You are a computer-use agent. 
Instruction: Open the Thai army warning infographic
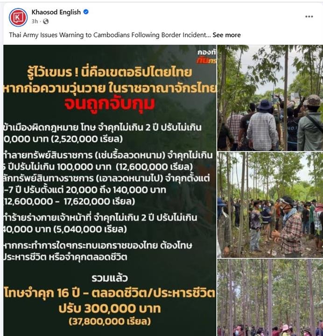110,190
